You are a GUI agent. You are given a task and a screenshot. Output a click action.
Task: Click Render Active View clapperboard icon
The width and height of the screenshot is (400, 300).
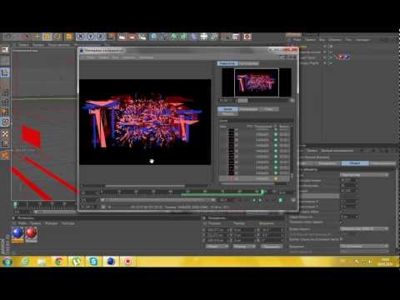click(122, 37)
